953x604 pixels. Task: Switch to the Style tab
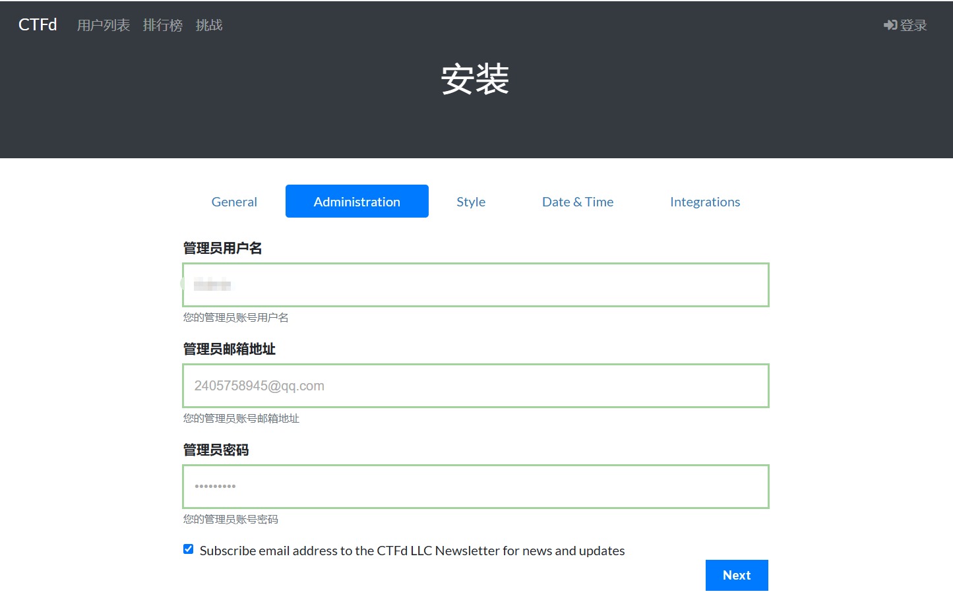471,202
